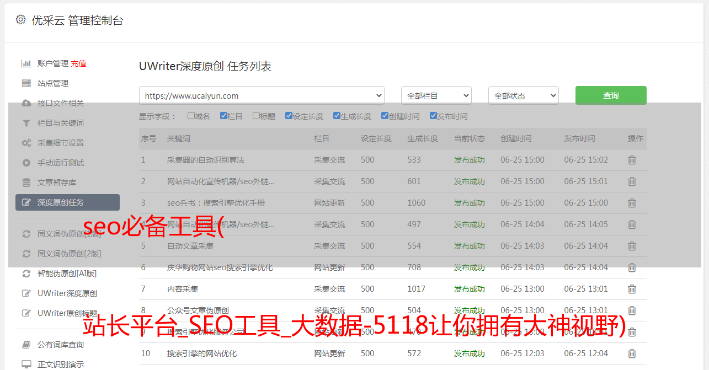This screenshot has width=709, height=370.
Task: Click the generated length value 1060
Action: [417, 203]
